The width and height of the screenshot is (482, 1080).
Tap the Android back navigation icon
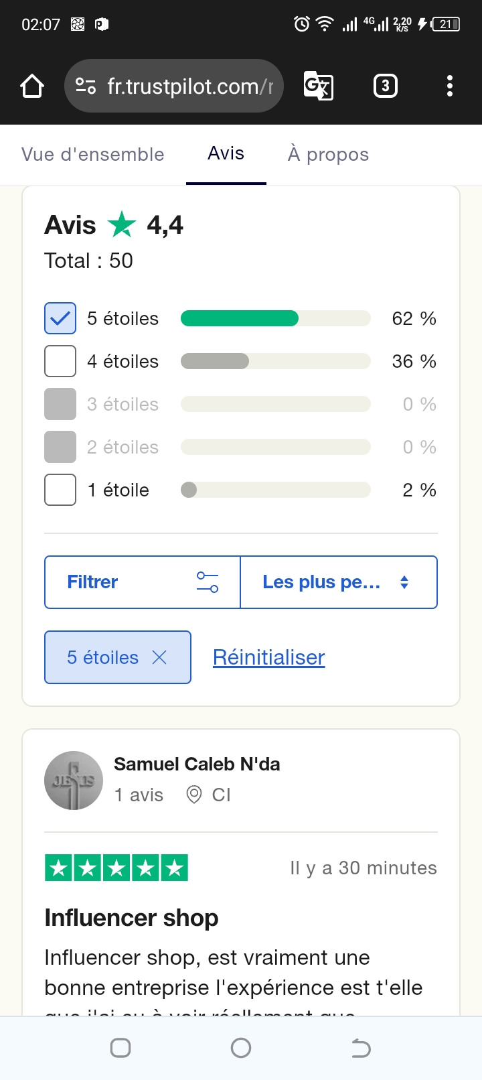[361, 1048]
